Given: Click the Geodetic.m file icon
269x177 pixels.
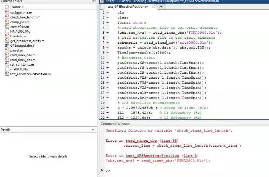Looking at the screenshot, I should 7,36.
